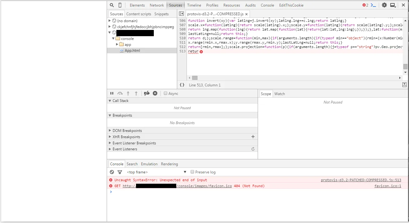Open the console filter funnel icon

click(x=120, y=172)
